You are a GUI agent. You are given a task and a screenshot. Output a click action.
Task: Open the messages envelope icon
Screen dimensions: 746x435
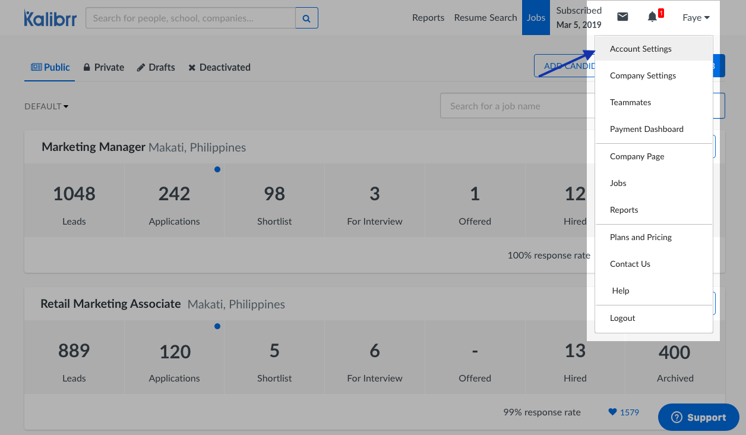click(622, 17)
